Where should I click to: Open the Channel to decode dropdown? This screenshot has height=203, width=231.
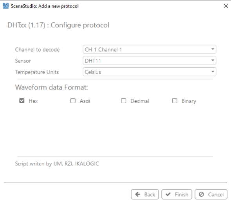pyautogui.click(x=150, y=49)
